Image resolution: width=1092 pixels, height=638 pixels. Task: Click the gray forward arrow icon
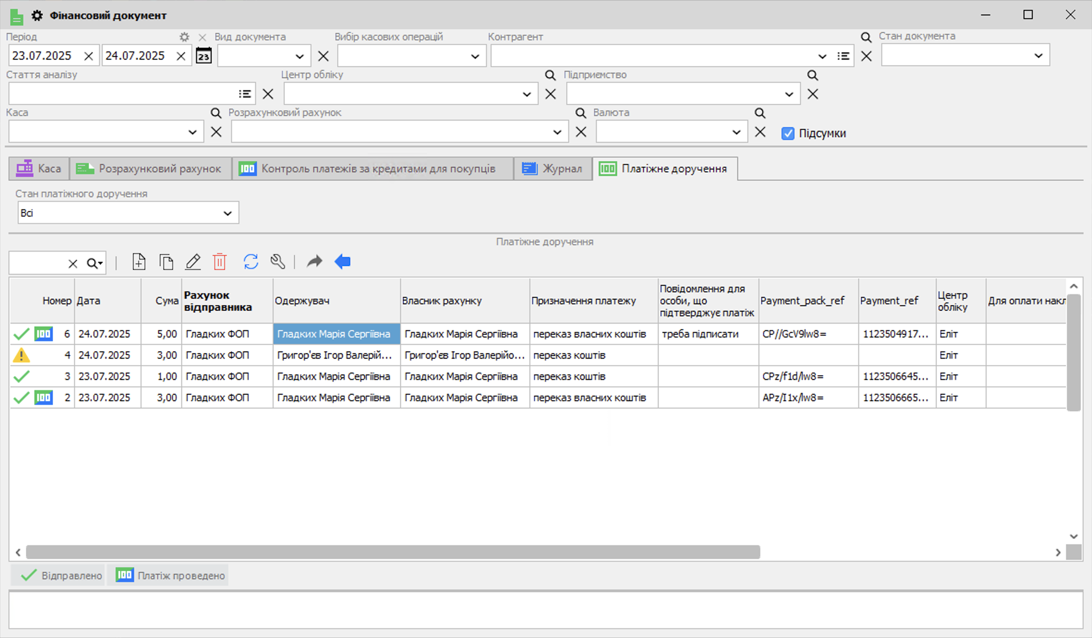pyautogui.click(x=315, y=262)
